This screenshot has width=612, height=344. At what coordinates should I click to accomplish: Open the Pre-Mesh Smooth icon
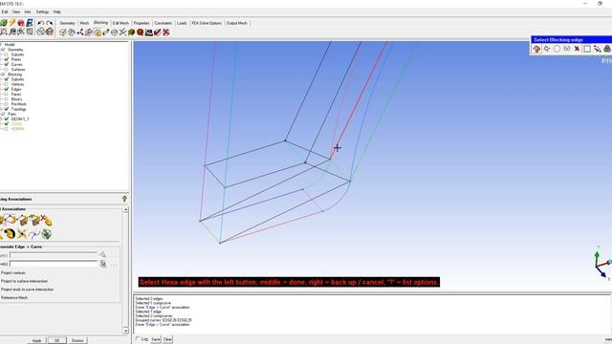tap(149, 32)
